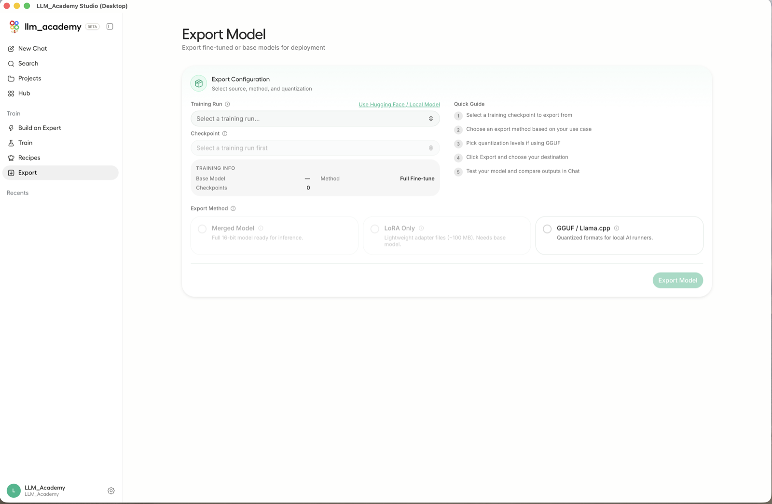Screen dimensions: 772x504
Task: Click the Export Configuration cube icon
Action: pyautogui.click(x=199, y=83)
